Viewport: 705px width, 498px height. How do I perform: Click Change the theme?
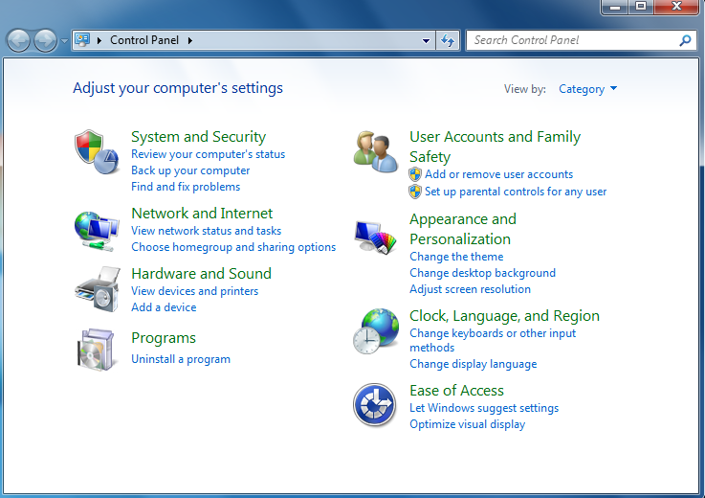pos(456,257)
